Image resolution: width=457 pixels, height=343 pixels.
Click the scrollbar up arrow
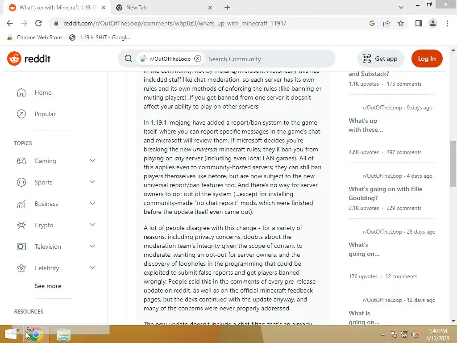453,50
